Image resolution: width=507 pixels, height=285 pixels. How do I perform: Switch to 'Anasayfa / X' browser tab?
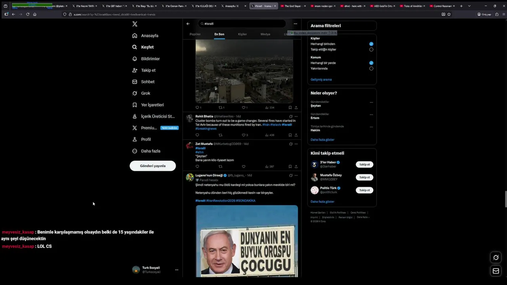click(x=233, y=6)
